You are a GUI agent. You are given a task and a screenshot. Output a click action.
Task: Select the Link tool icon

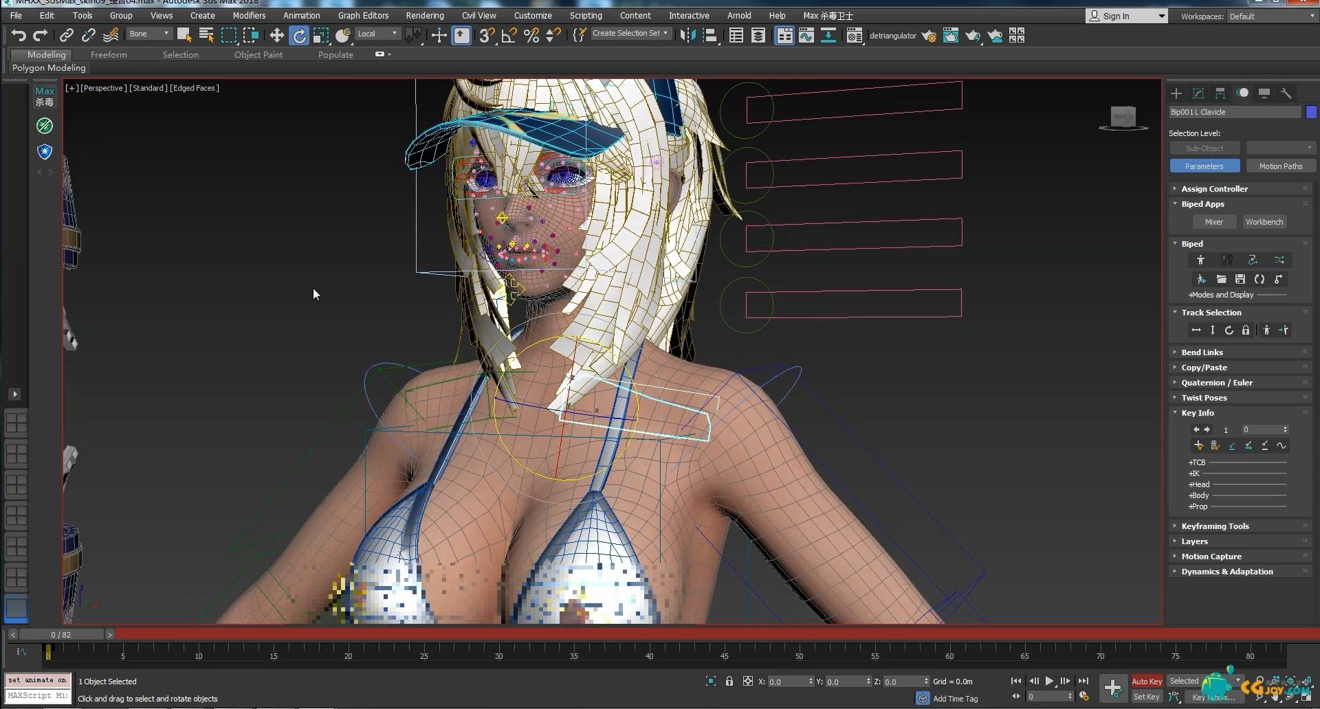tap(67, 35)
